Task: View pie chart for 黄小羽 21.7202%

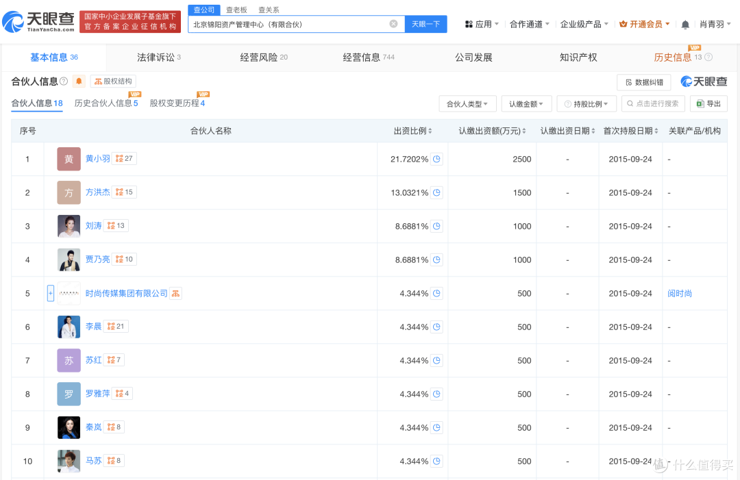Action: point(436,159)
